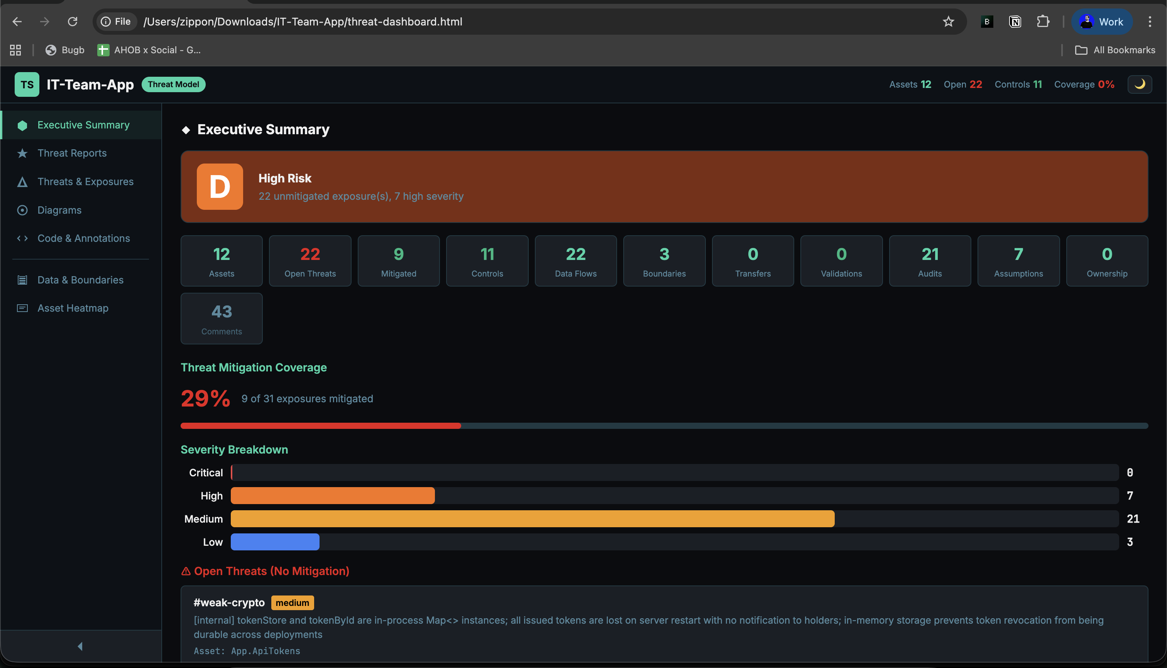Open the Work profile switcher
The height and width of the screenshot is (668, 1167).
1102,22
